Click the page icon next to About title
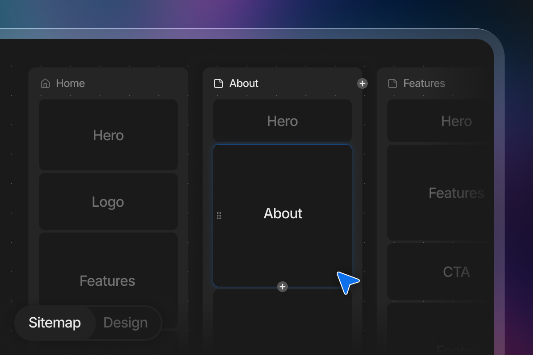Image resolution: width=533 pixels, height=355 pixels. point(219,83)
